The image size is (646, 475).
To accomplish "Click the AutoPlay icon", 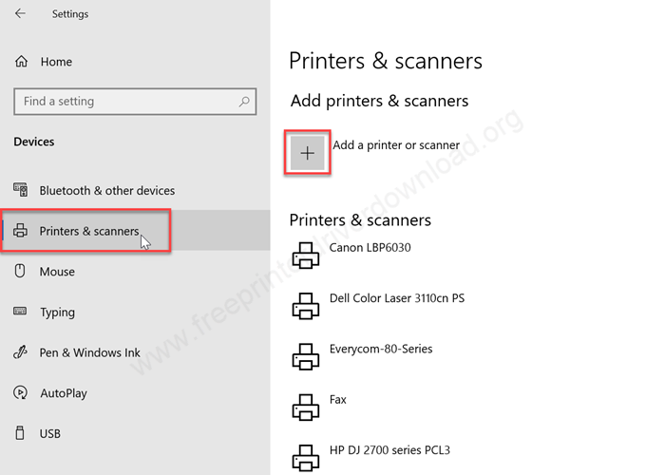I will click(x=20, y=392).
